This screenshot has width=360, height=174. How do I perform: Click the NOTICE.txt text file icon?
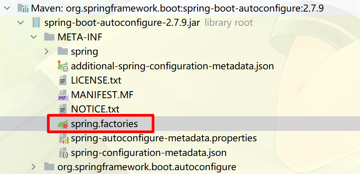[x=63, y=109]
